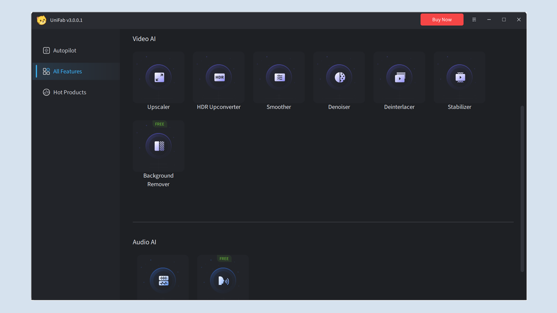
Task: Open the Upscaler feature icon
Action: pyautogui.click(x=158, y=77)
